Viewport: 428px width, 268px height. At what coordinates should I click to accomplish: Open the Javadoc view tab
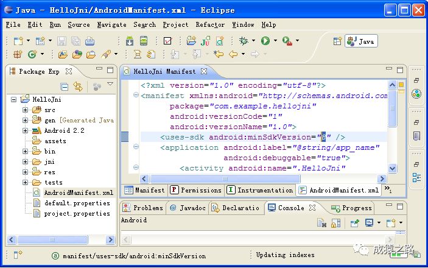point(188,208)
